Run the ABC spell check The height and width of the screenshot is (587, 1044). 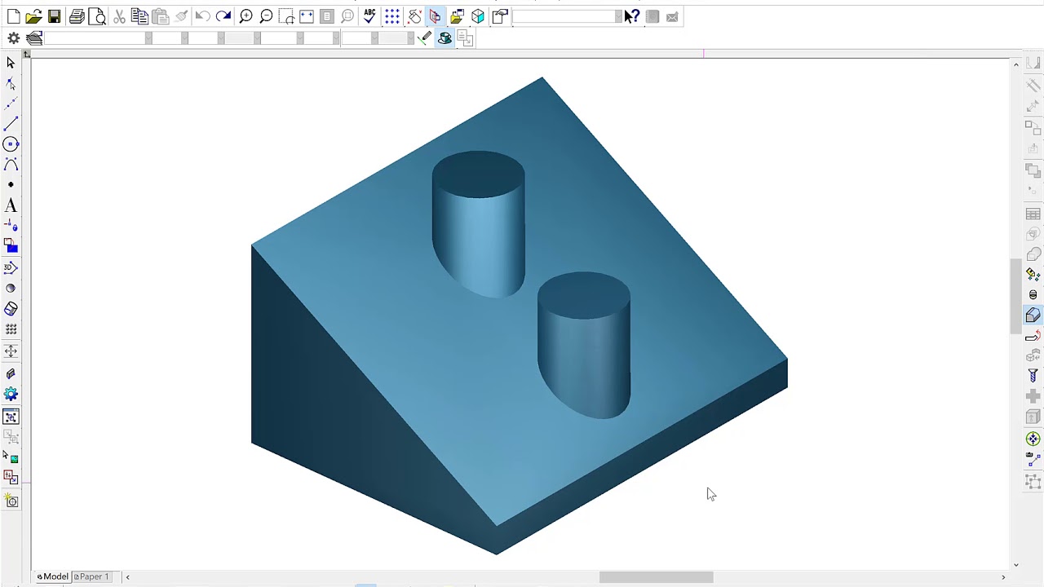click(370, 16)
